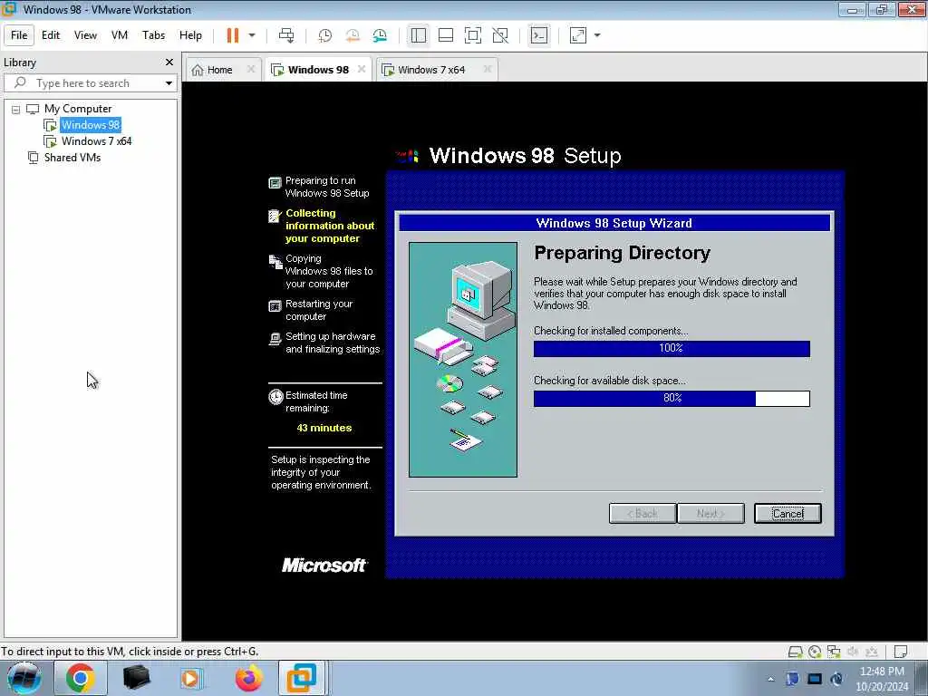Click the Send Ctrl+Alt+Del toolbar icon

click(286, 35)
